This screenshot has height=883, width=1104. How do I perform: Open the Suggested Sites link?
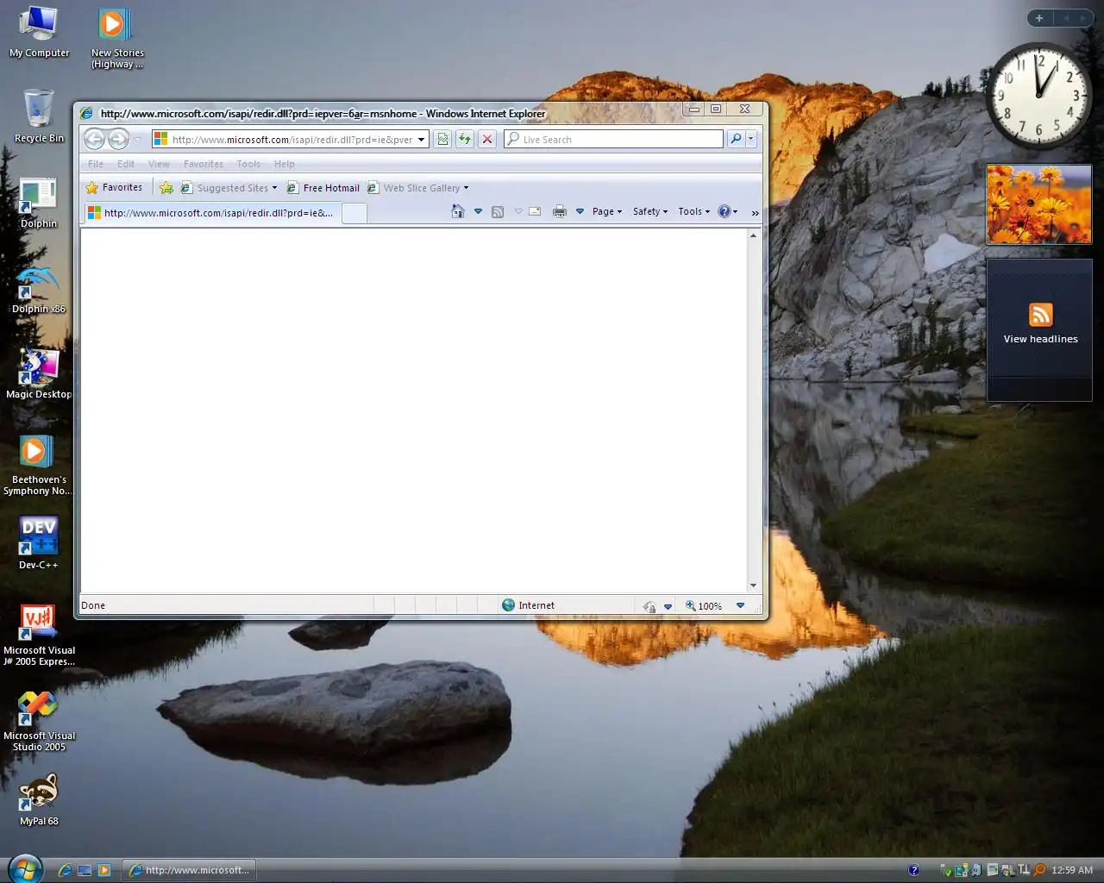coord(229,188)
